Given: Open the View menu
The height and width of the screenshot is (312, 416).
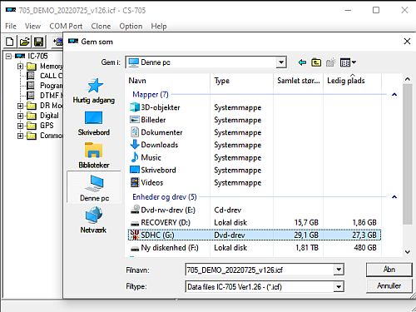Looking at the screenshot, I should coord(32,26).
